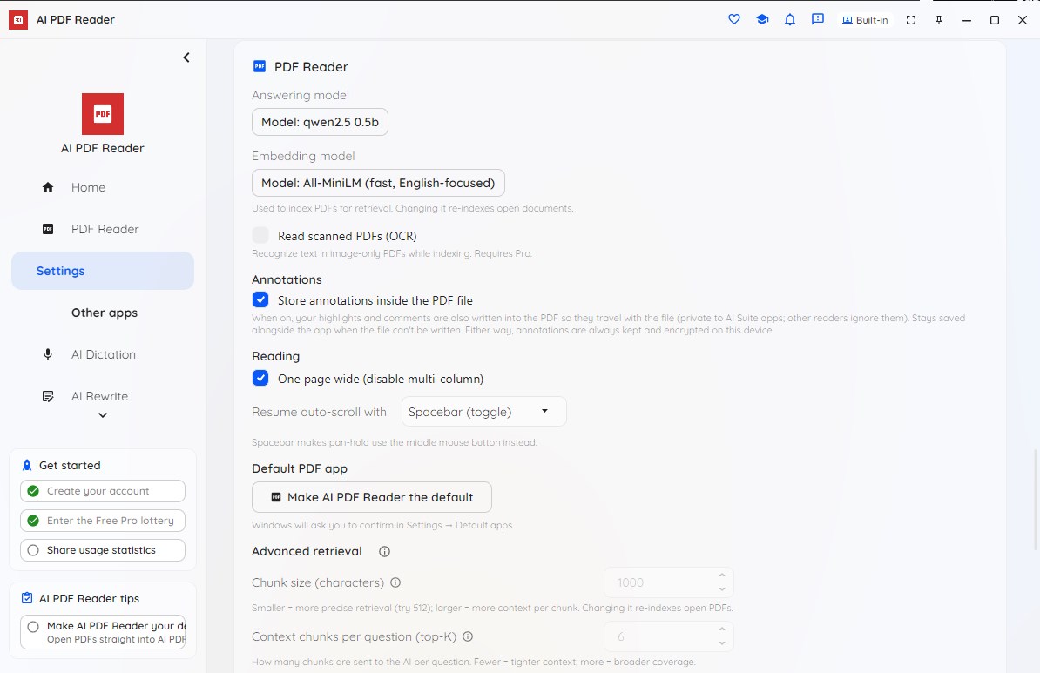Click the PDF Reader sidebar icon
This screenshot has width=1040, height=673.
[x=48, y=229]
